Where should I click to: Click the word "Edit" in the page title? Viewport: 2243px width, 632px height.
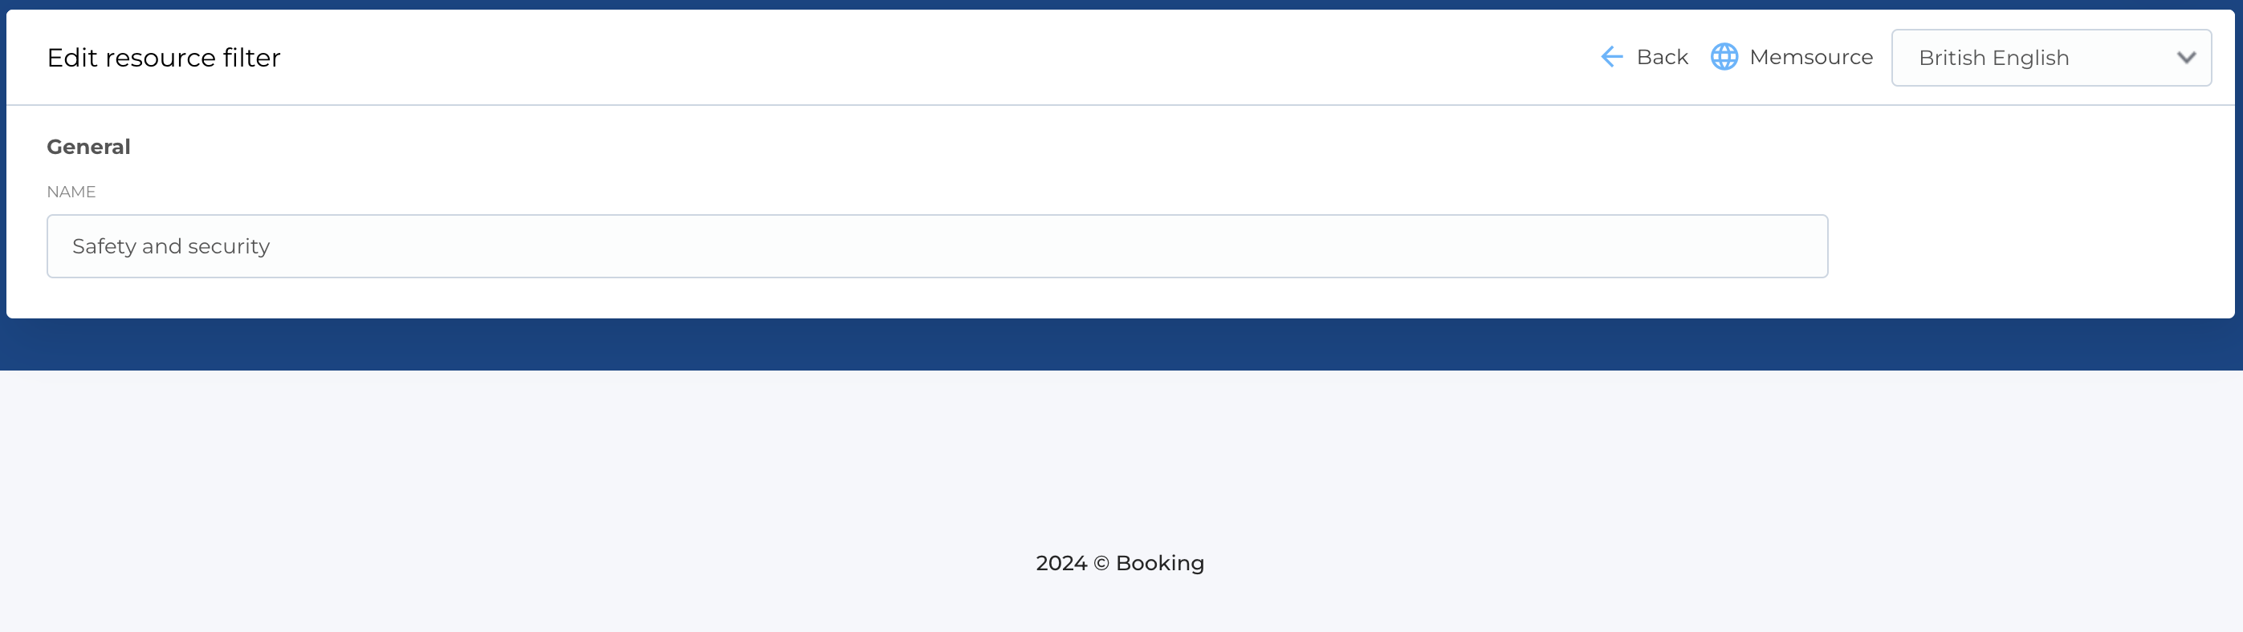[71, 59]
